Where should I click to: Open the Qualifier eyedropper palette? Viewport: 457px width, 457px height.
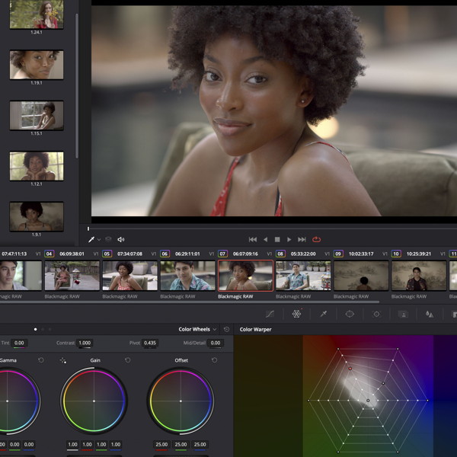click(323, 314)
